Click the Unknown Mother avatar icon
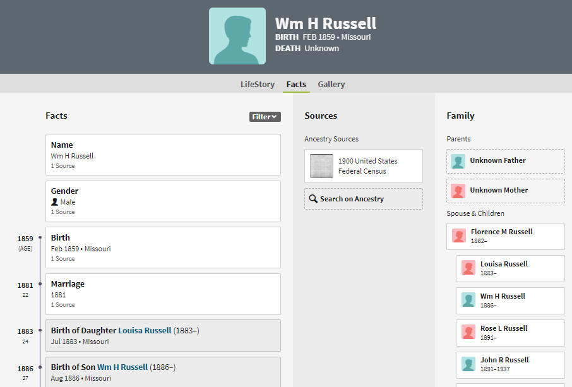The image size is (572, 387). (458, 191)
